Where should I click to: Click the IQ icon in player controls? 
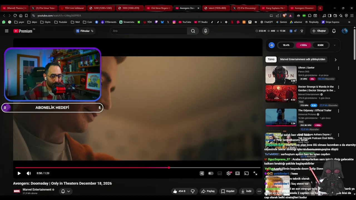[x=202, y=173]
